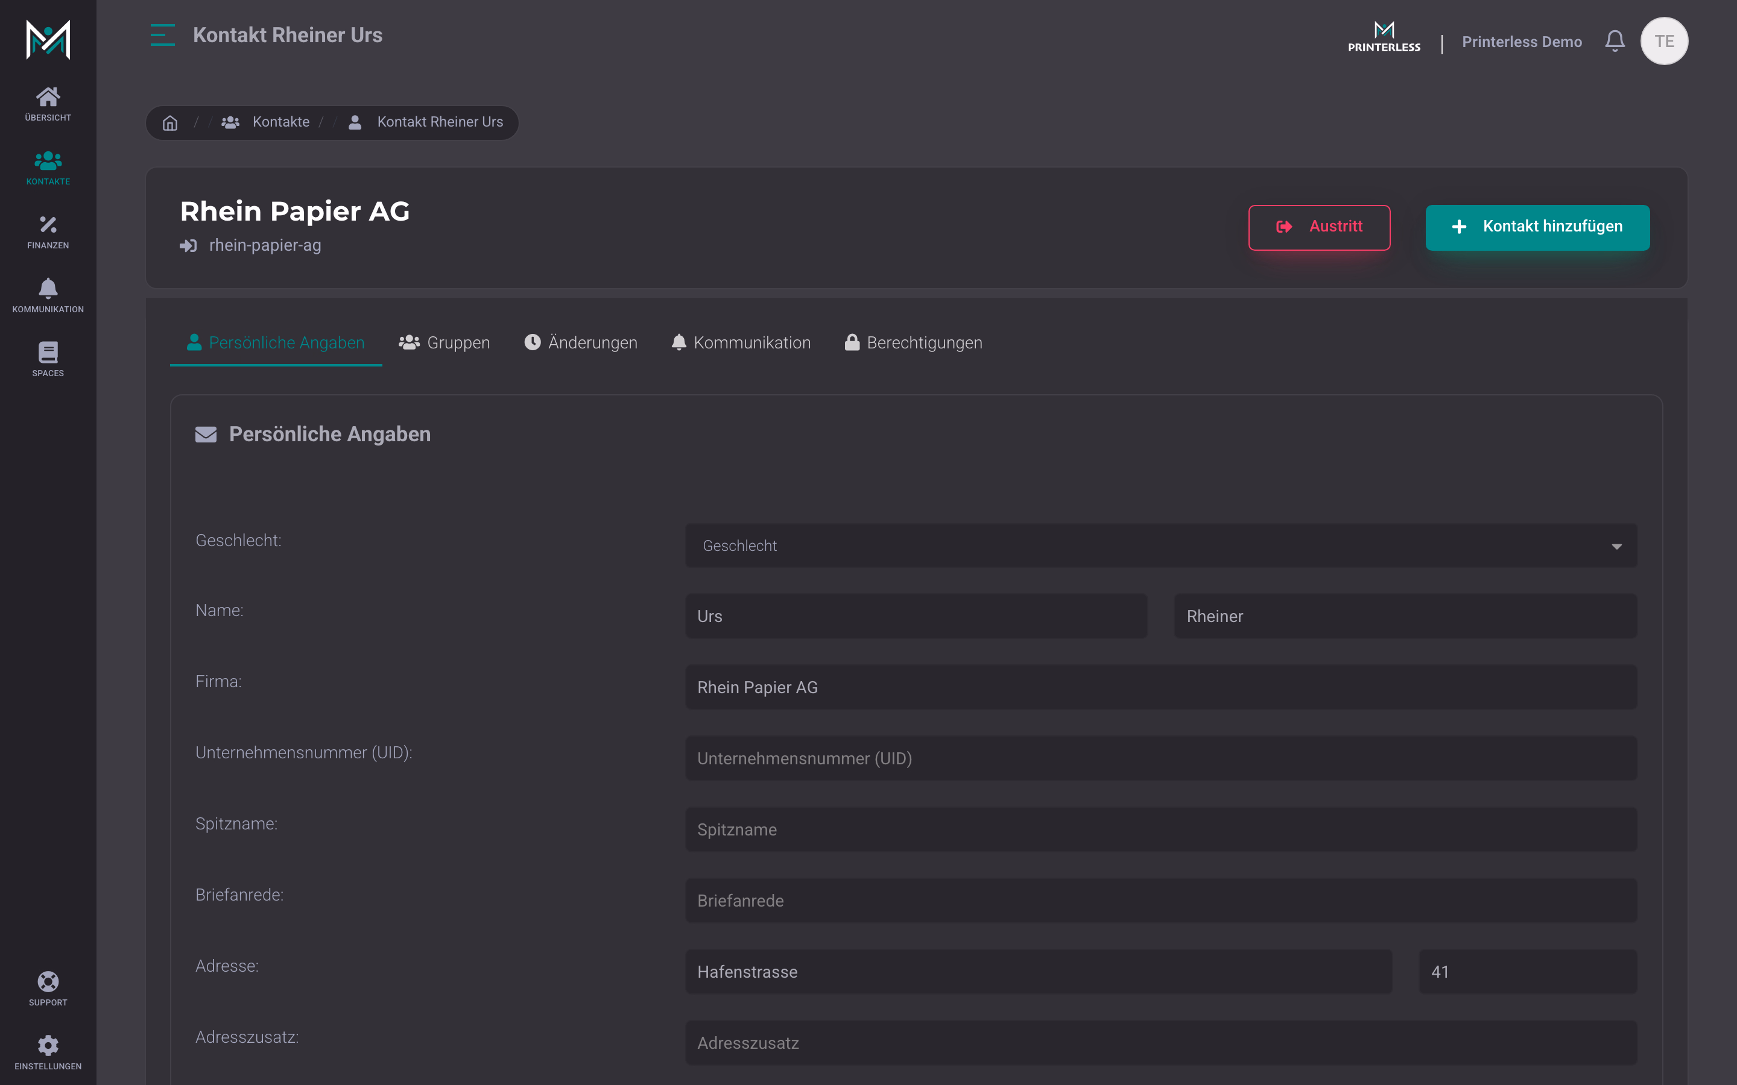Open the Support lifebuoy icon
The height and width of the screenshot is (1085, 1737).
48,981
